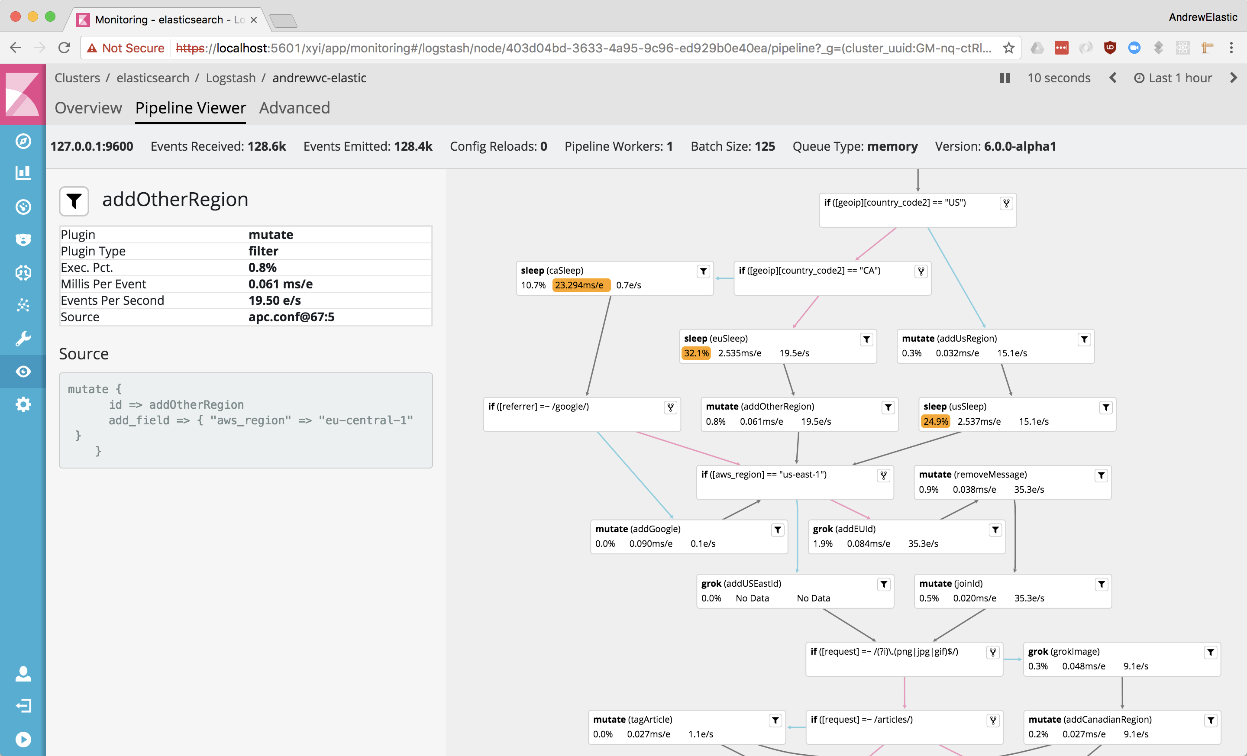Switch to the Overview tab
This screenshot has height=756, width=1247.
point(88,108)
